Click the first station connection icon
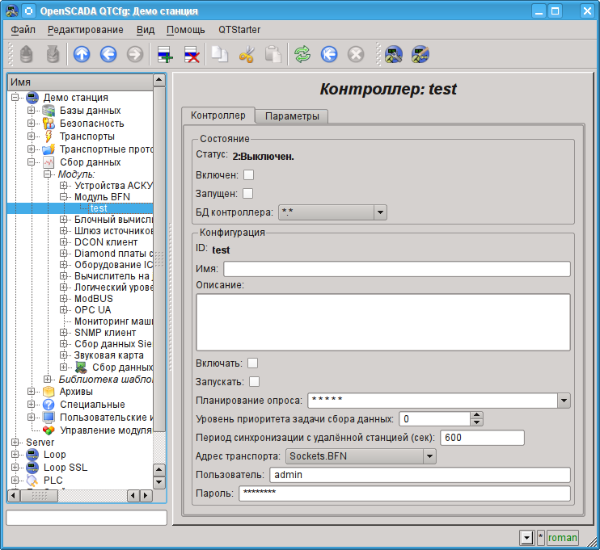 click(x=393, y=54)
